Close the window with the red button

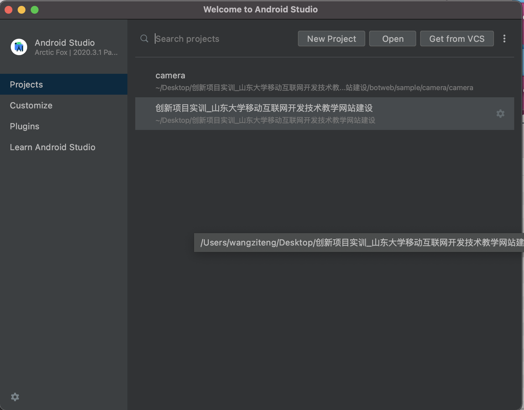tap(8, 10)
